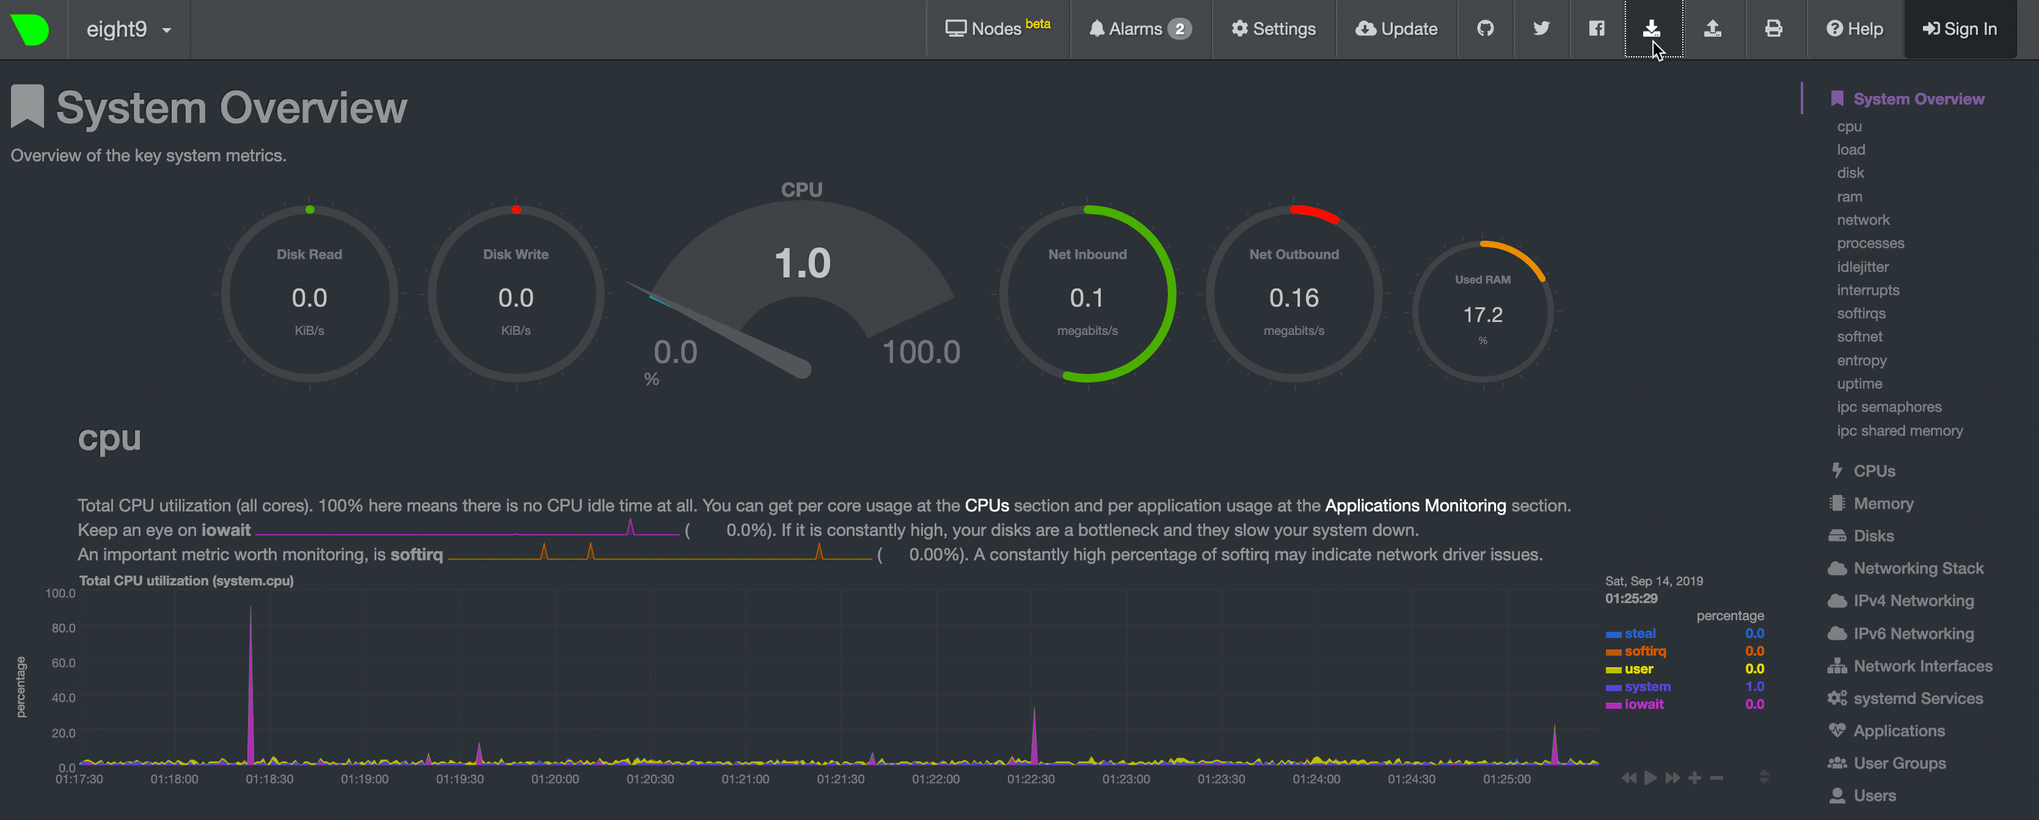Click the GitHub repository icon
Image resolution: width=2039 pixels, height=820 pixels.
click(x=1485, y=29)
